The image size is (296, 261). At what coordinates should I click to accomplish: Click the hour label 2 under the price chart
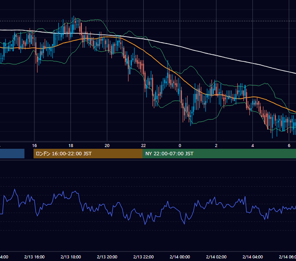pyautogui.click(x=216, y=146)
